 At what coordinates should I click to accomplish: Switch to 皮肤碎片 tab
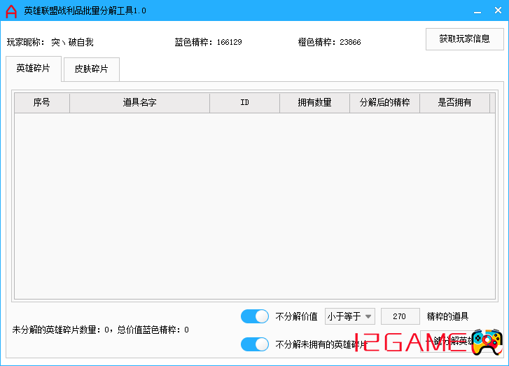pyautogui.click(x=92, y=69)
